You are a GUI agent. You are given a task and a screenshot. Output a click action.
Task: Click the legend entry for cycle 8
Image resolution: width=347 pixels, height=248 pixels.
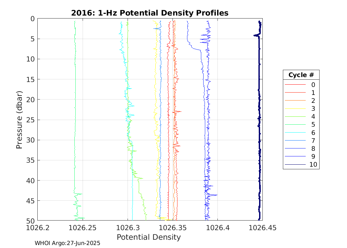tap(301, 148)
